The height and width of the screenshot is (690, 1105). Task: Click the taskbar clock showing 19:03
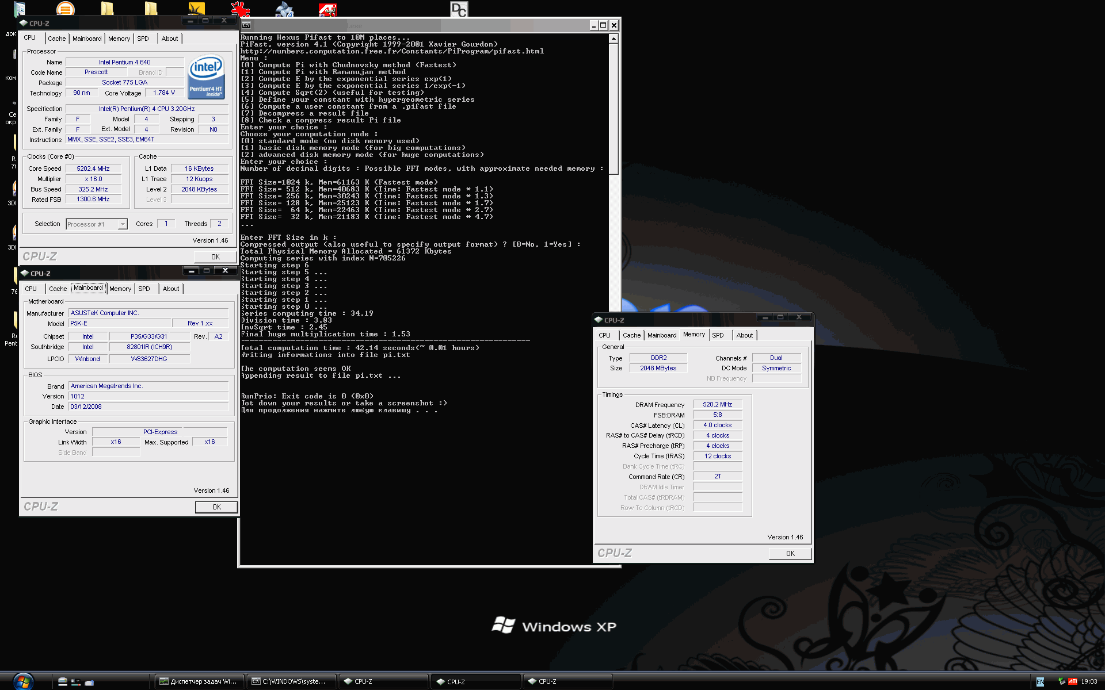[1089, 681]
